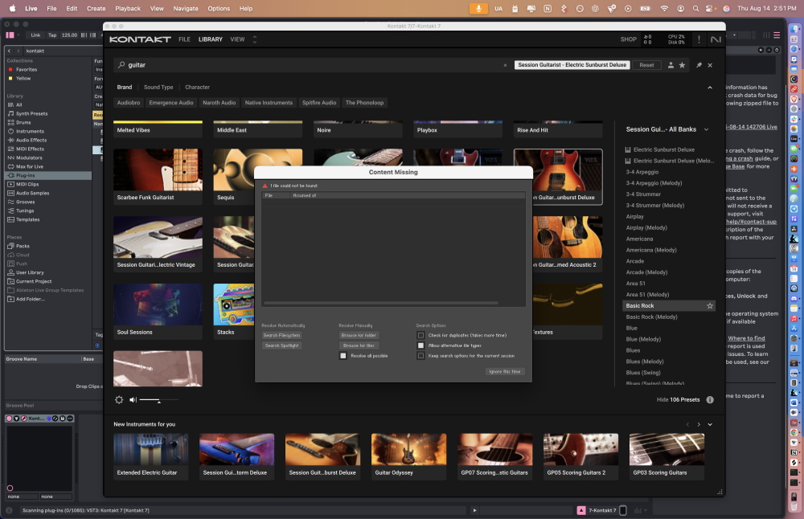Reset the Kontakt search filters
Viewport: 804px width, 519px height.
[x=646, y=65]
